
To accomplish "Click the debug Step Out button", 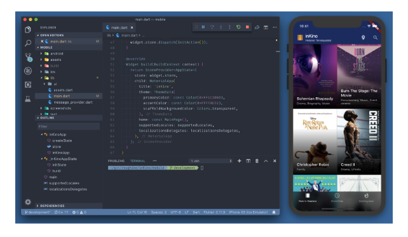I will 229,27.
